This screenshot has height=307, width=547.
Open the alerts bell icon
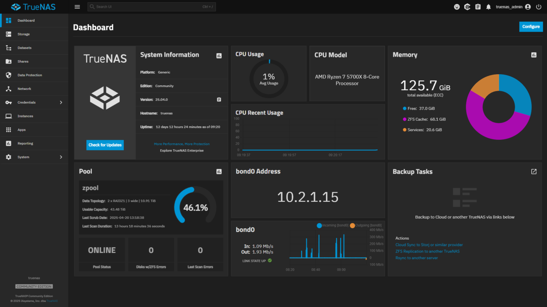pos(488,7)
